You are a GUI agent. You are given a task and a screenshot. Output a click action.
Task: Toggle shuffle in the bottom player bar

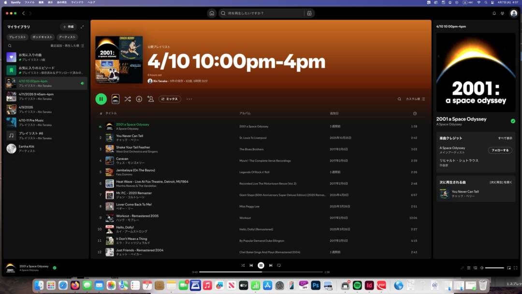pyautogui.click(x=243, y=265)
